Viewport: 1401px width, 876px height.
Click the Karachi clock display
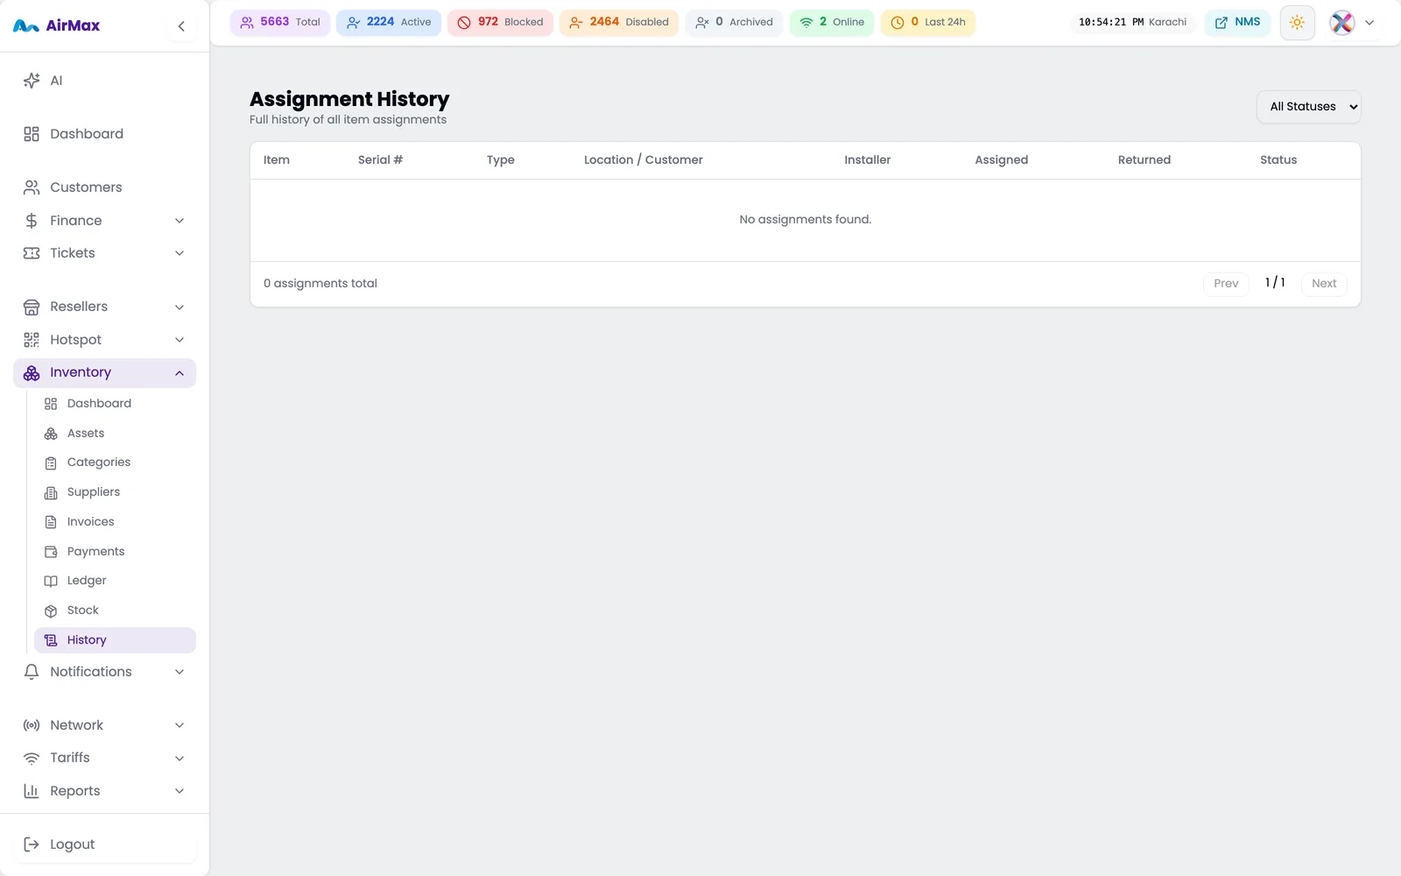coord(1132,23)
